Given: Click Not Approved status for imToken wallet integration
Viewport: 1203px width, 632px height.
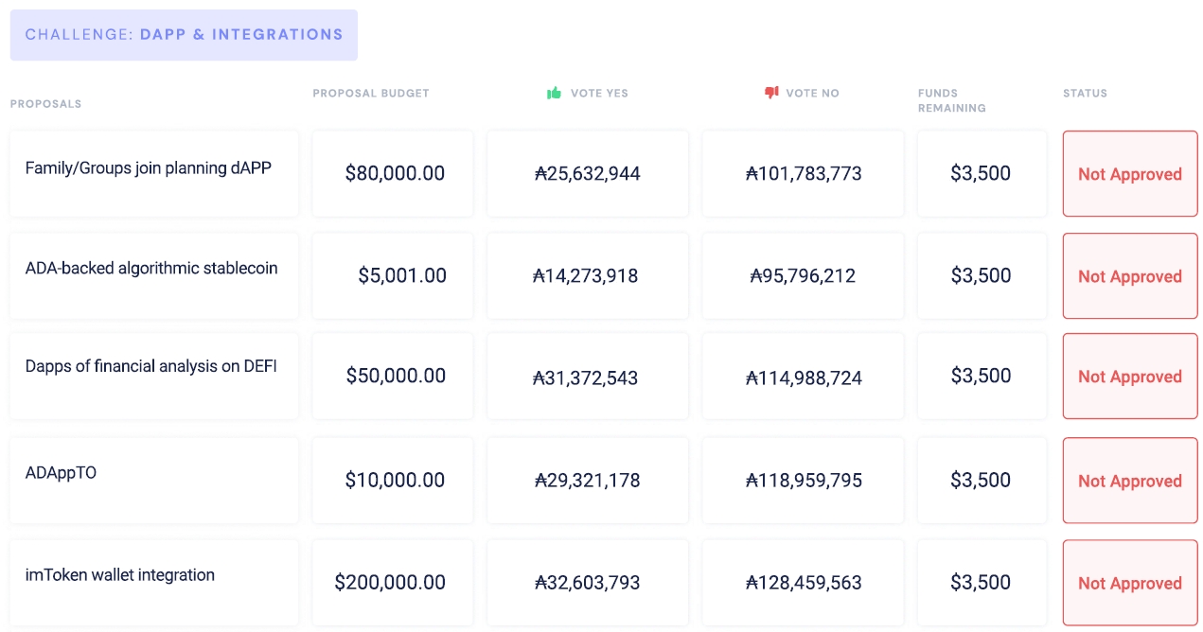Looking at the screenshot, I should pyautogui.click(x=1130, y=583).
